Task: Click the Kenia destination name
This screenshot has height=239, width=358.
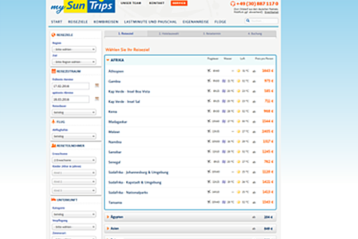Action: [113, 111]
